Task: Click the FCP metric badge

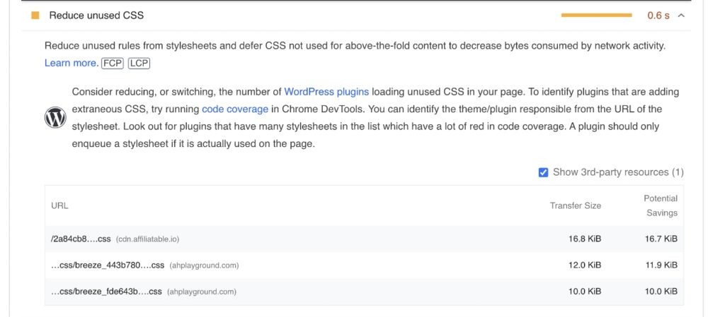Action: click(113, 64)
